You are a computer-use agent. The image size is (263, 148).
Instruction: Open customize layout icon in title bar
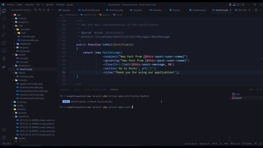(243, 5)
